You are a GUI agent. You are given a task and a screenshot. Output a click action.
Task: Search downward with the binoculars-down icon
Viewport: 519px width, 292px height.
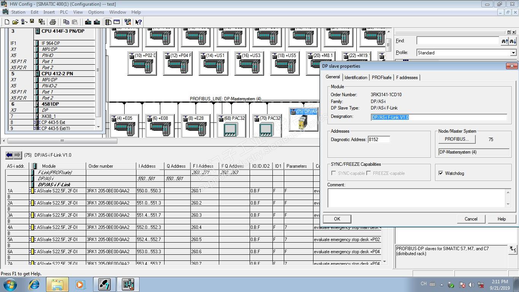tap(513, 41)
